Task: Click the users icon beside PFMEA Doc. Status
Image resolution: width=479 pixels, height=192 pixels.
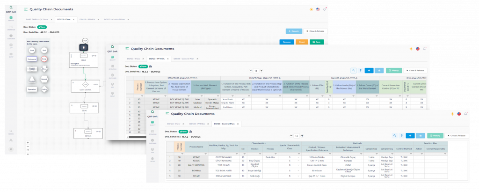Action: (x=151, y=66)
